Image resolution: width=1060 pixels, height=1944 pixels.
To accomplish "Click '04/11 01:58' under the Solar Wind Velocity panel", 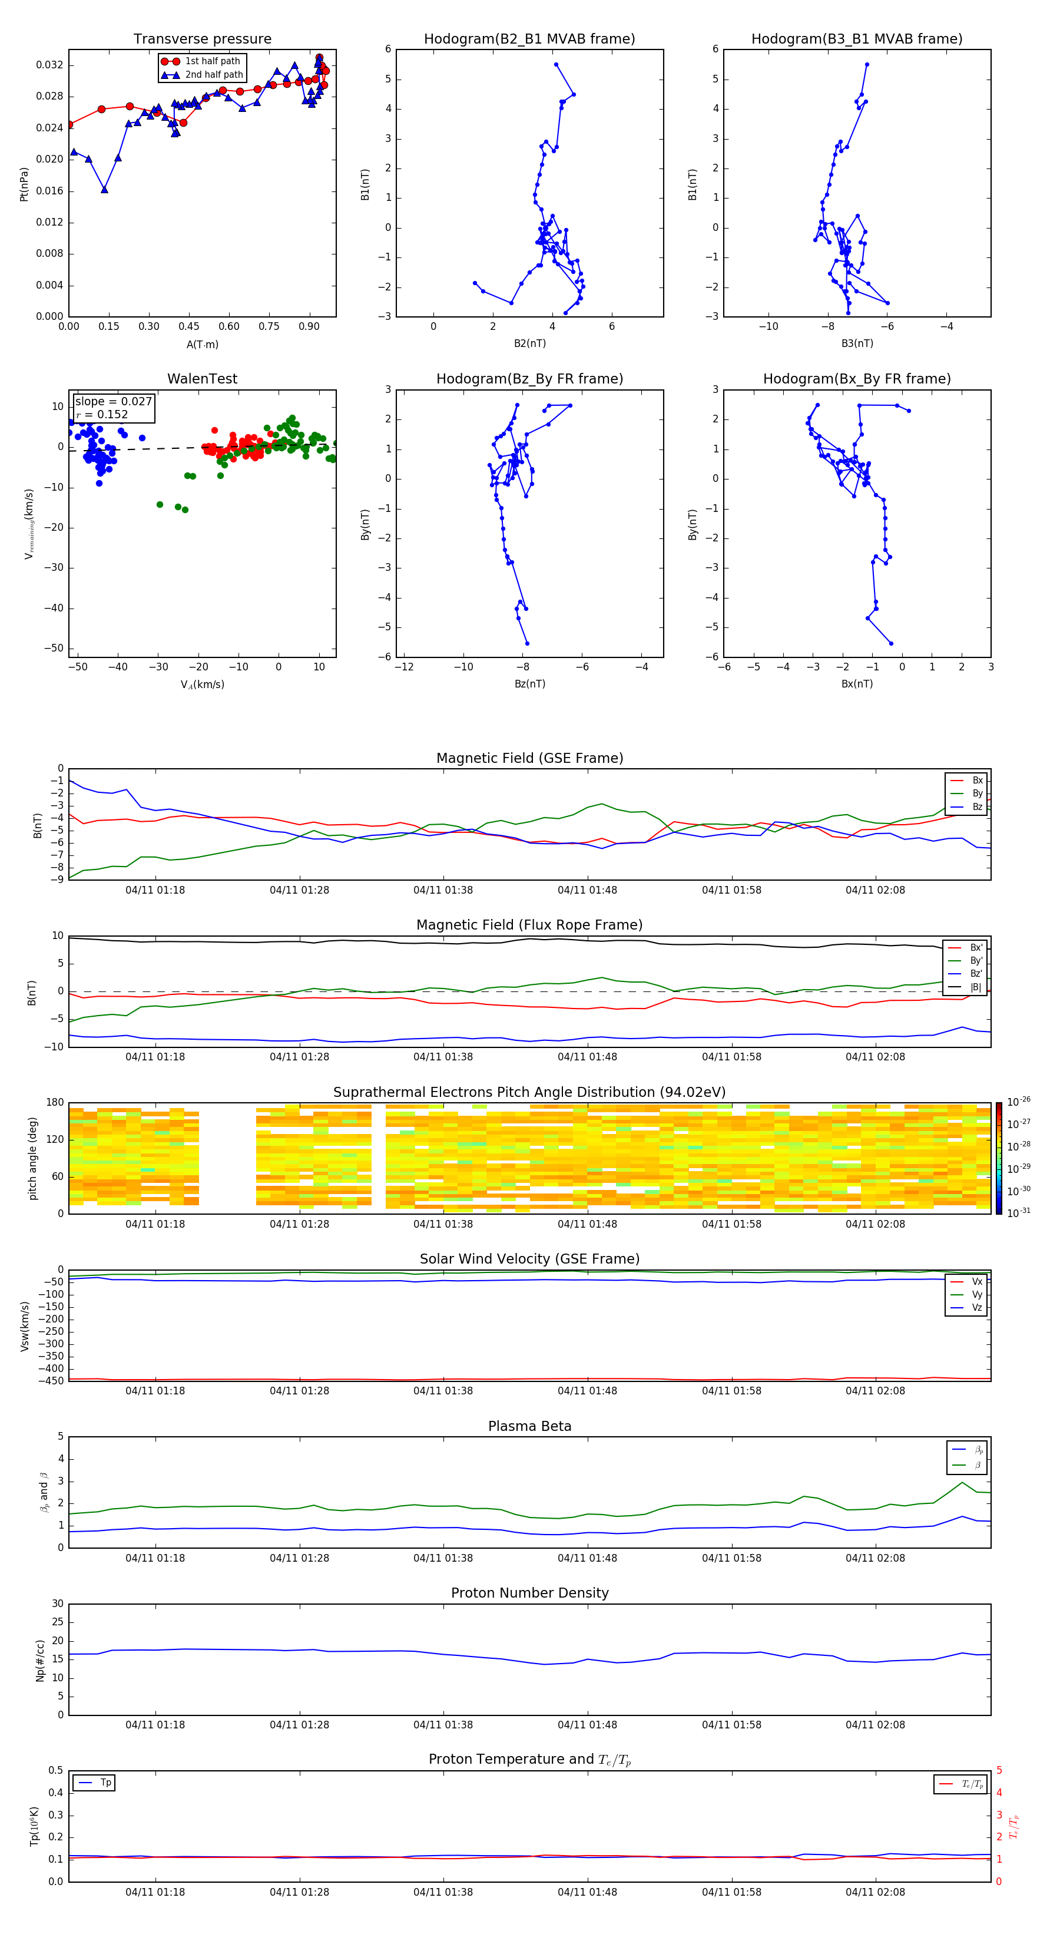I will [x=732, y=1391].
